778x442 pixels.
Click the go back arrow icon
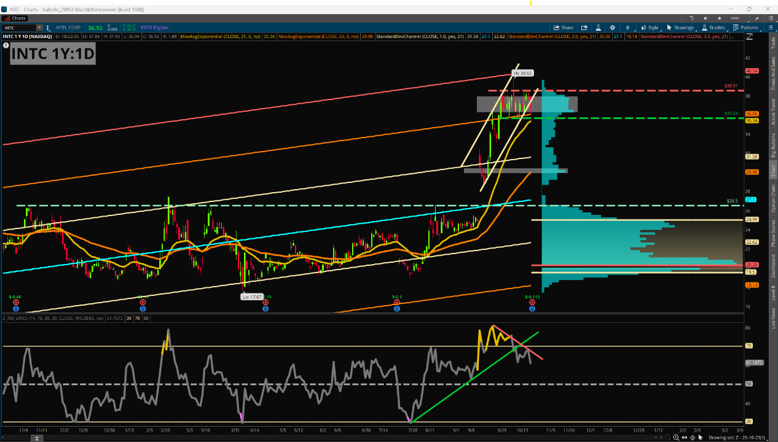click(705, 18)
